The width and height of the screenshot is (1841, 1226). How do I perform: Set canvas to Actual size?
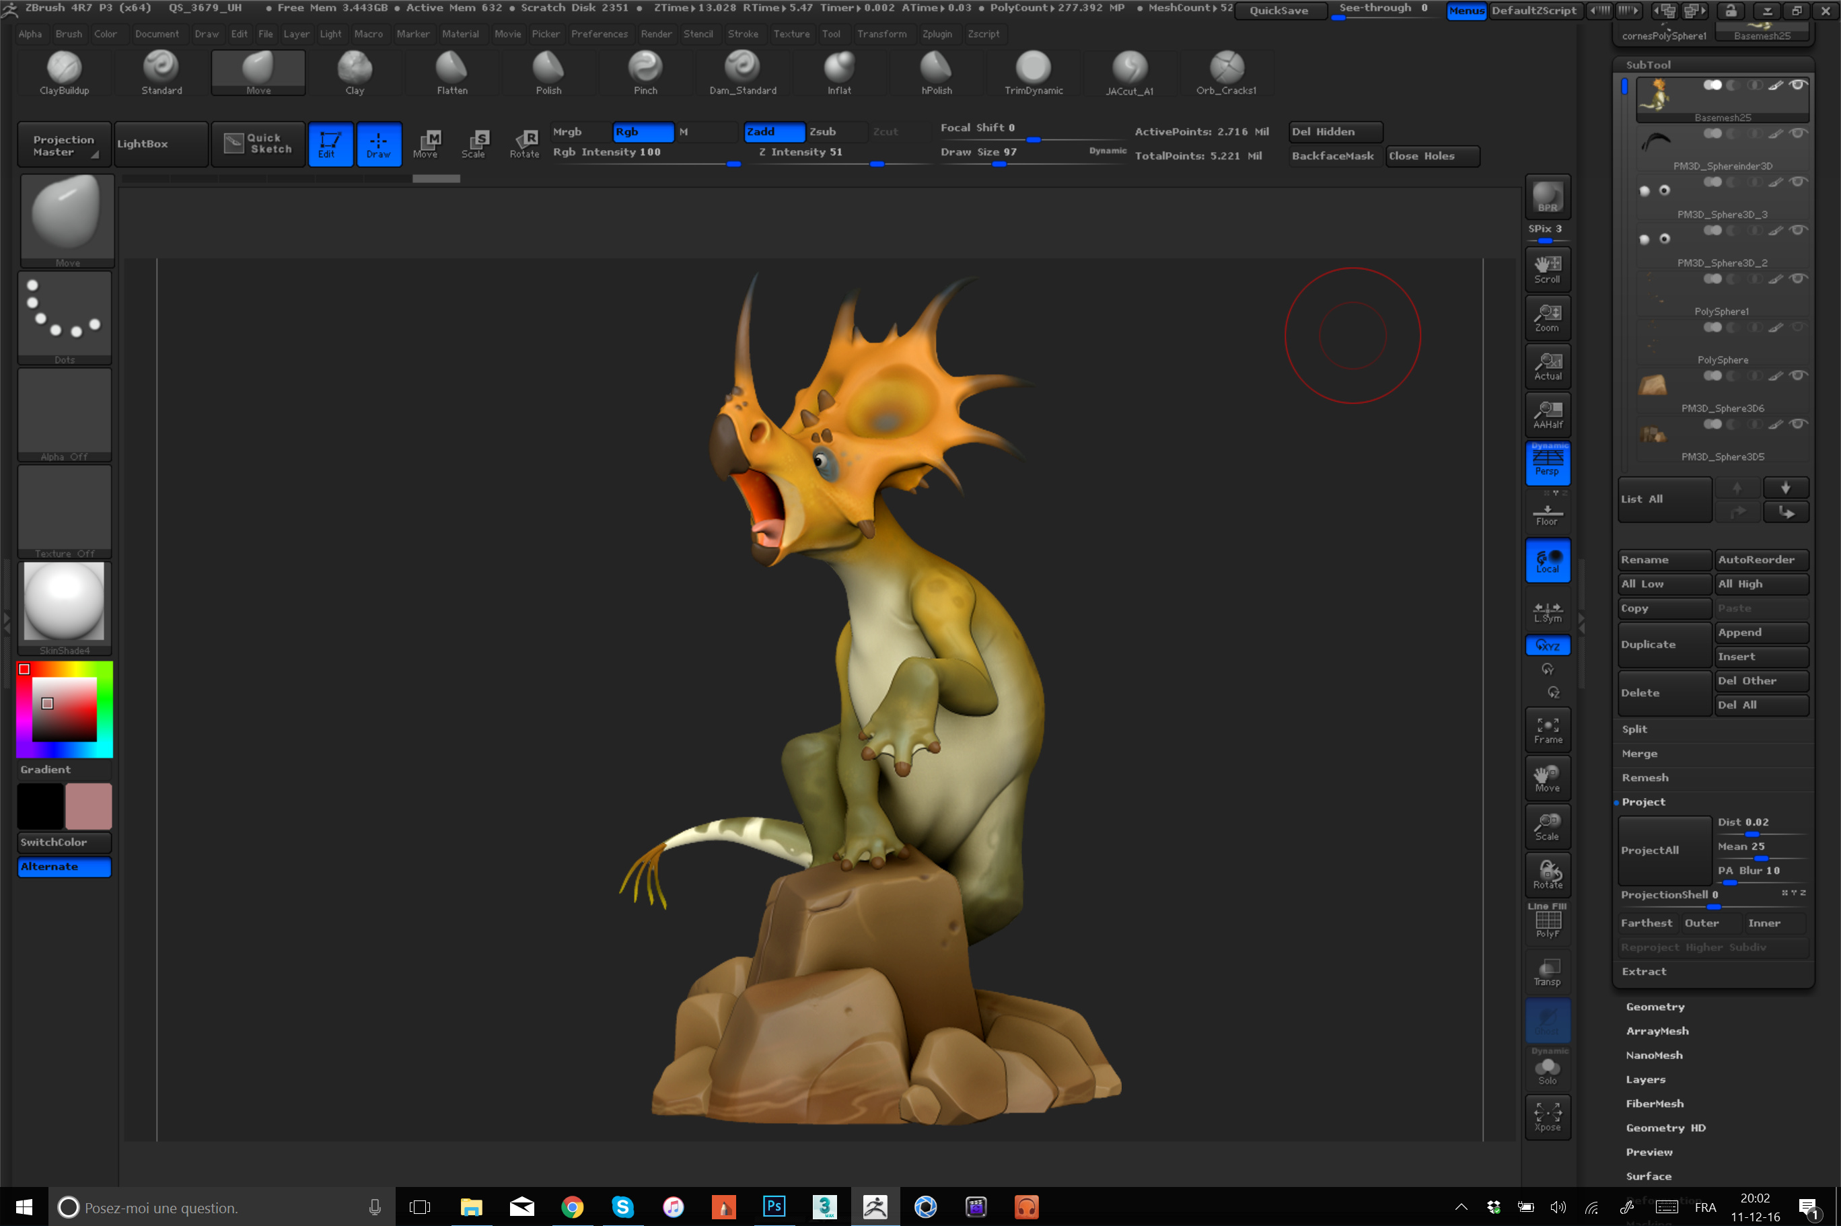tap(1548, 366)
